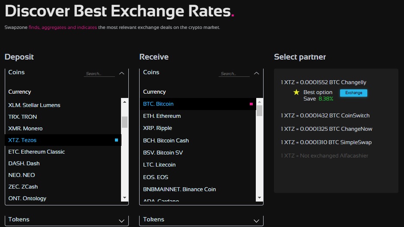Click the Deposit coins search field

99,74
